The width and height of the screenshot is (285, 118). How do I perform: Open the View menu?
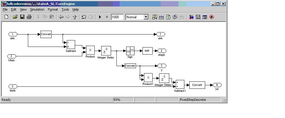click(23, 9)
